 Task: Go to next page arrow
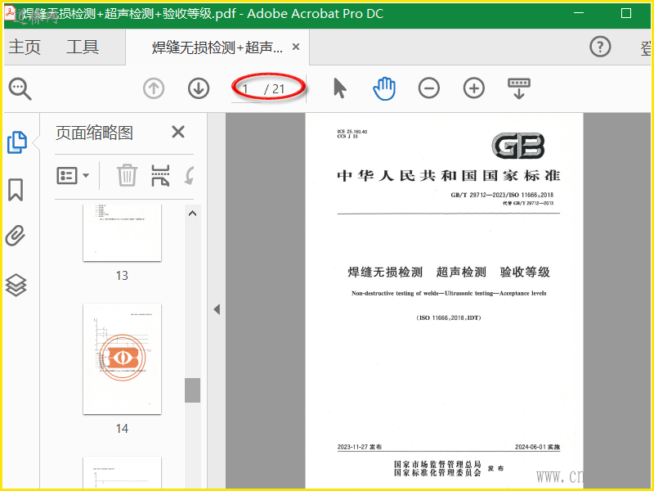[x=199, y=88]
